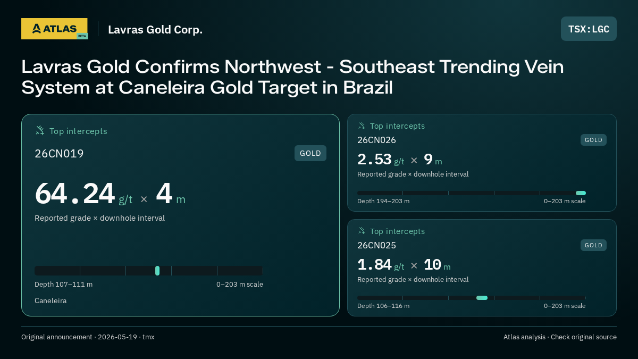
Task: Click the ATLAS beta logo
Action: pos(54,29)
